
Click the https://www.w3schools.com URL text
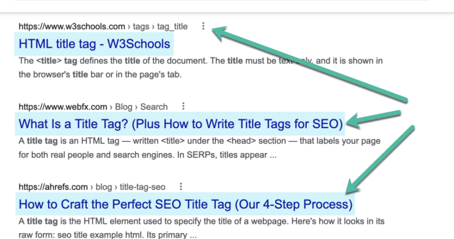coord(72,26)
